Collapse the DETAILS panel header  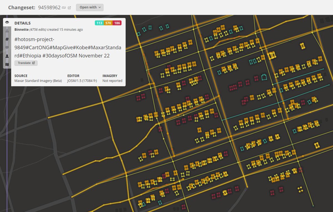23,23
